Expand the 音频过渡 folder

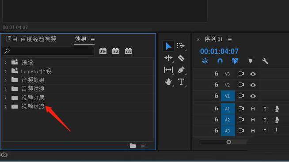[x=6, y=89]
